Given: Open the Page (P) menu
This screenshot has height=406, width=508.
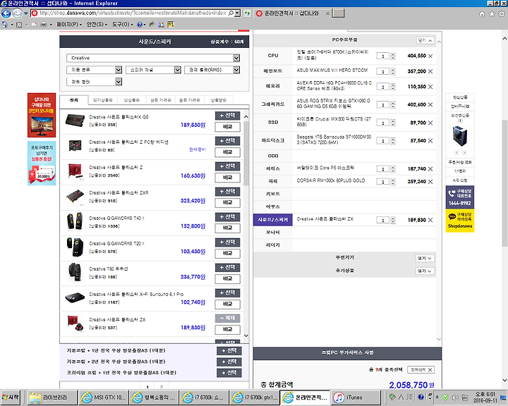Looking at the screenshot, I should [69, 25].
